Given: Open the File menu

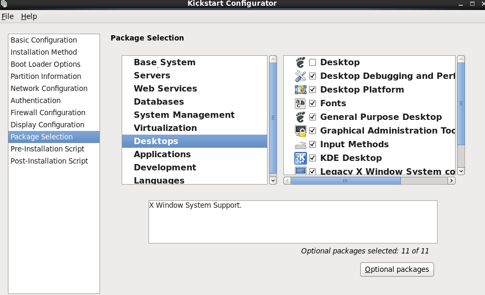Looking at the screenshot, I should click(7, 16).
